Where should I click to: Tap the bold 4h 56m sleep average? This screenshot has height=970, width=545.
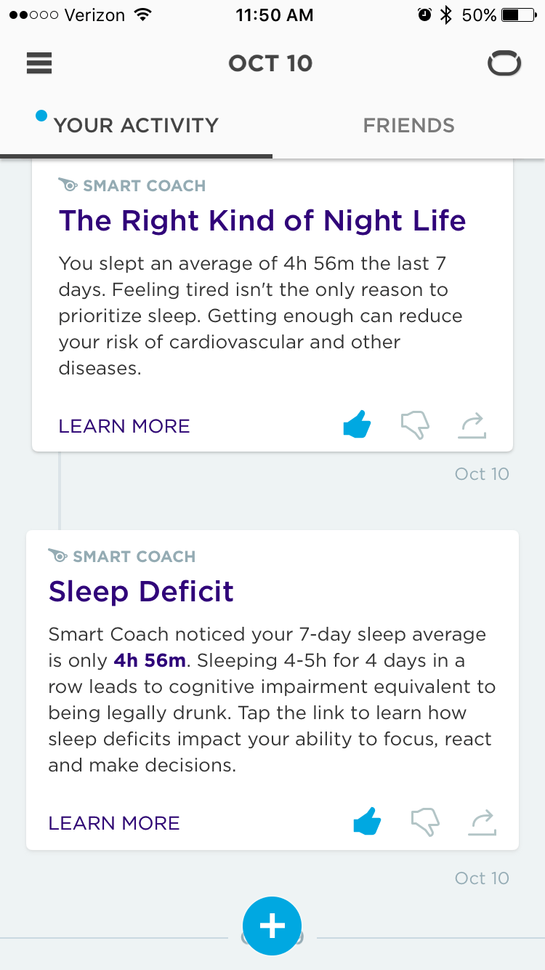click(x=150, y=661)
